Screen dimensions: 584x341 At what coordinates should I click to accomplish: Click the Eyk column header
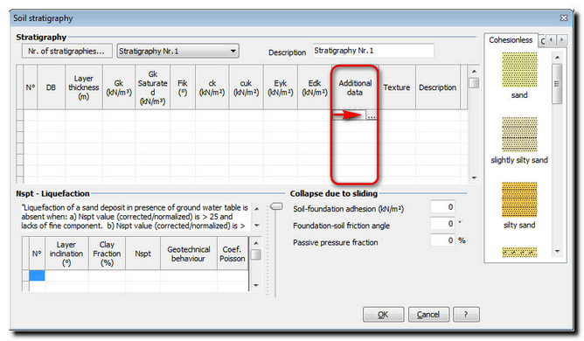click(281, 87)
